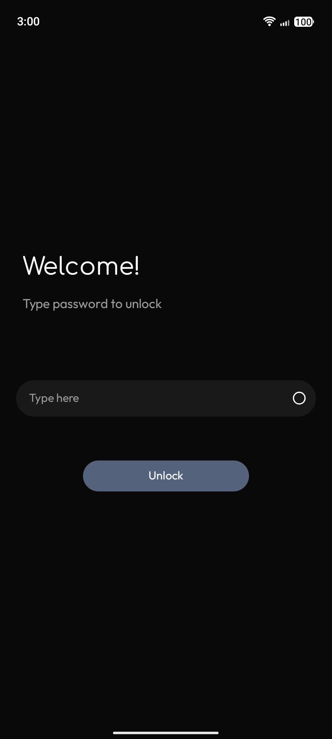Submit the password with Unlock
The width and height of the screenshot is (332, 739).
pyautogui.click(x=166, y=476)
